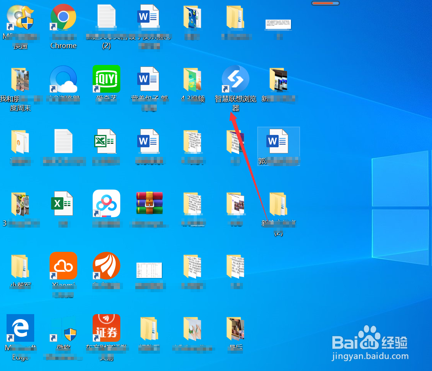Select the blue cloud browser shortcut beside iQIYI

pyautogui.click(x=63, y=79)
